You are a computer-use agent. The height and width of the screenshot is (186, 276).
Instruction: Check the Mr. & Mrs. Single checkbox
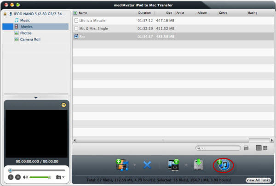[76, 28]
